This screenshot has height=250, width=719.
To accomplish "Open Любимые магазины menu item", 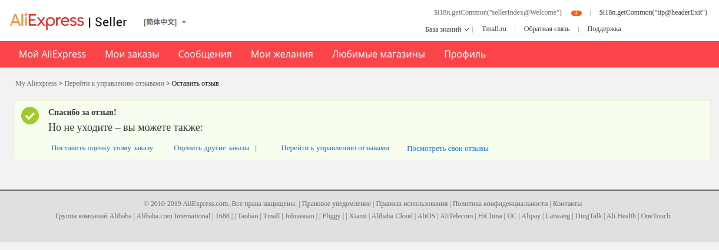I will (x=379, y=54).
